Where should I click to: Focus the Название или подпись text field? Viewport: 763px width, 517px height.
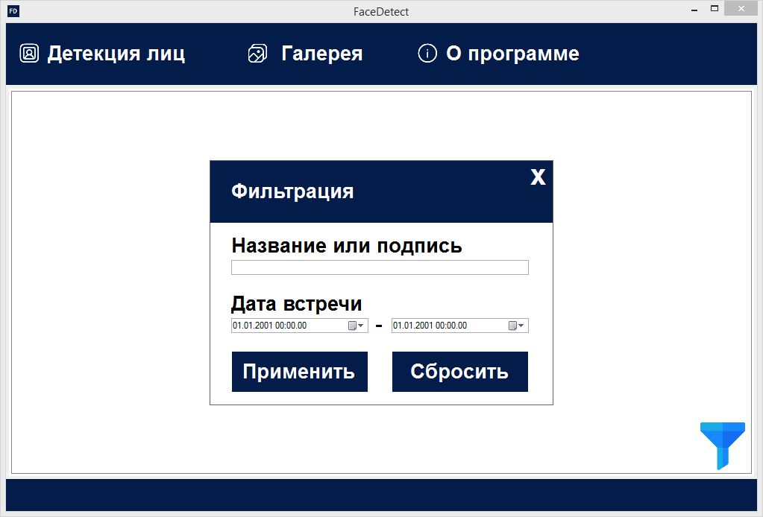(380, 267)
